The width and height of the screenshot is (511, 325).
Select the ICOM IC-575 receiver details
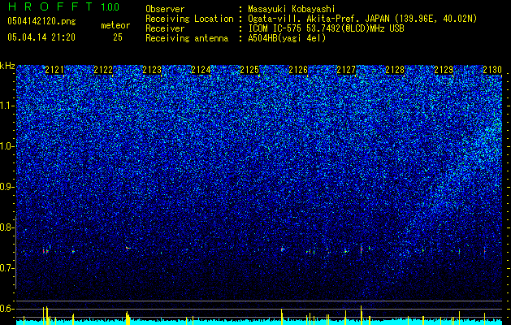(326, 28)
